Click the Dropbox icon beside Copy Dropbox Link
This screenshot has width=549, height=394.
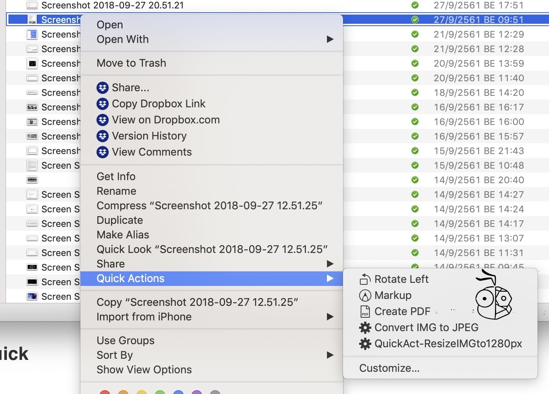pyautogui.click(x=102, y=103)
